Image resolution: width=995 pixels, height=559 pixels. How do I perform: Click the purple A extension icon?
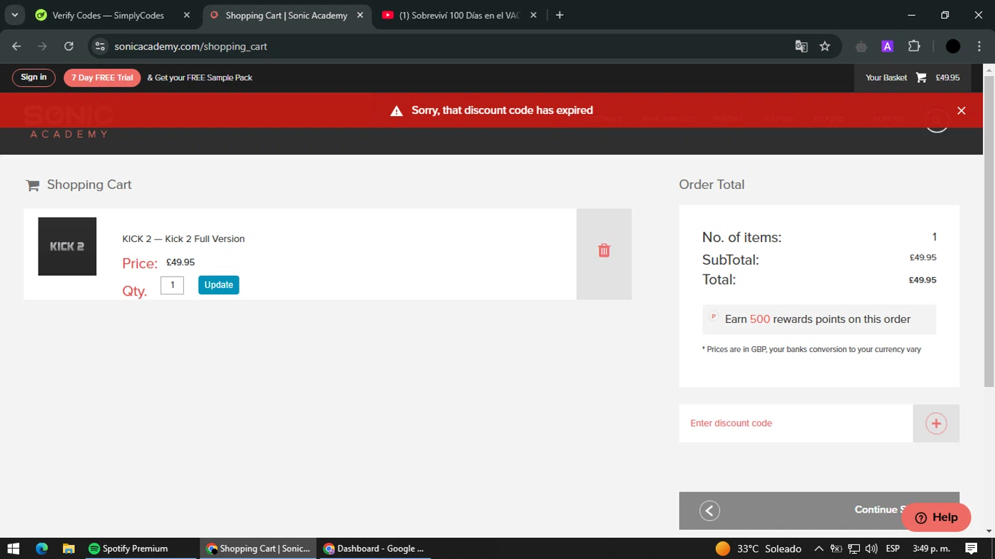[887, 46]
